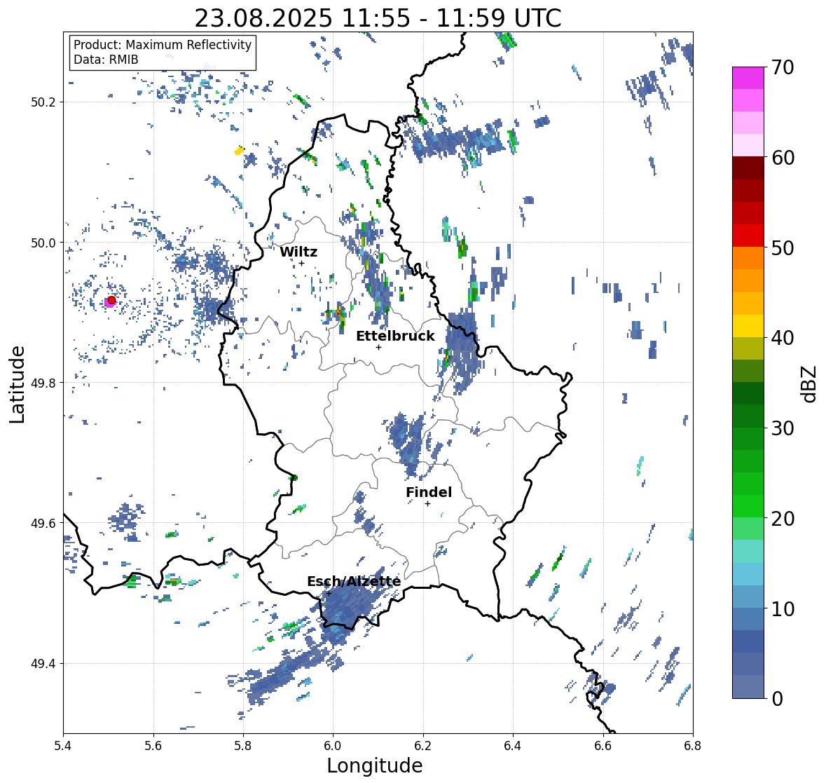This screenshot has width=826, height=783.
Task: Click the yellow echo cell northwest of Wiltz
Action: [239, 151]
